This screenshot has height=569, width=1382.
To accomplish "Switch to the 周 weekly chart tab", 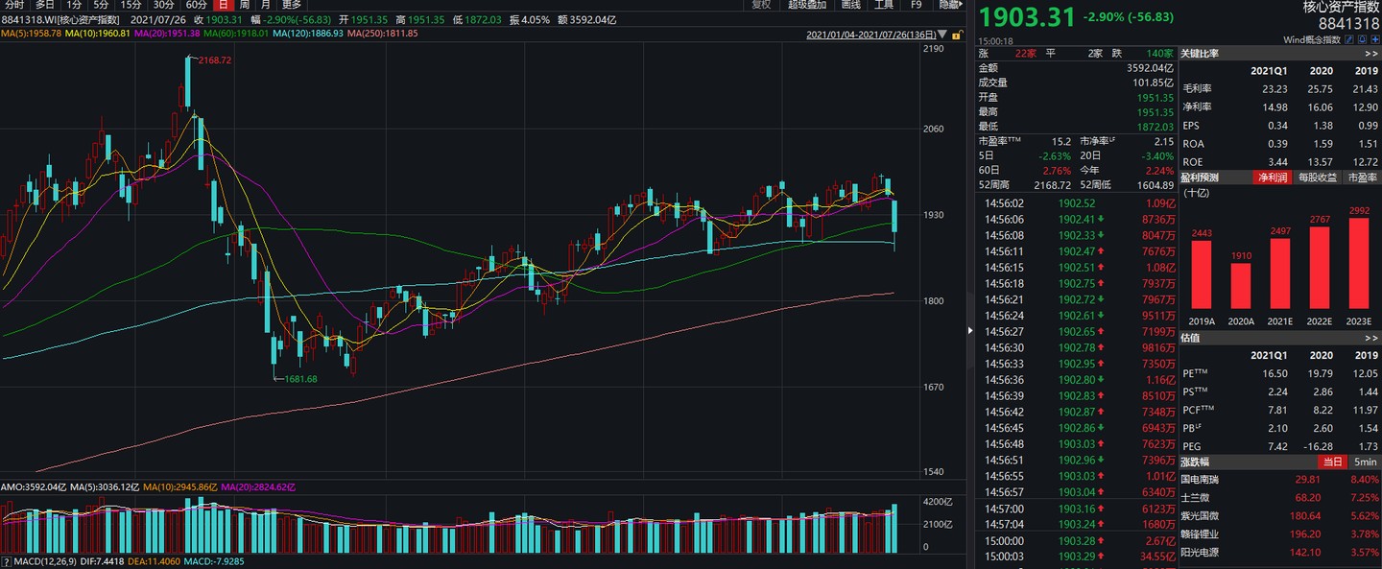I will (x=244, y=5).
